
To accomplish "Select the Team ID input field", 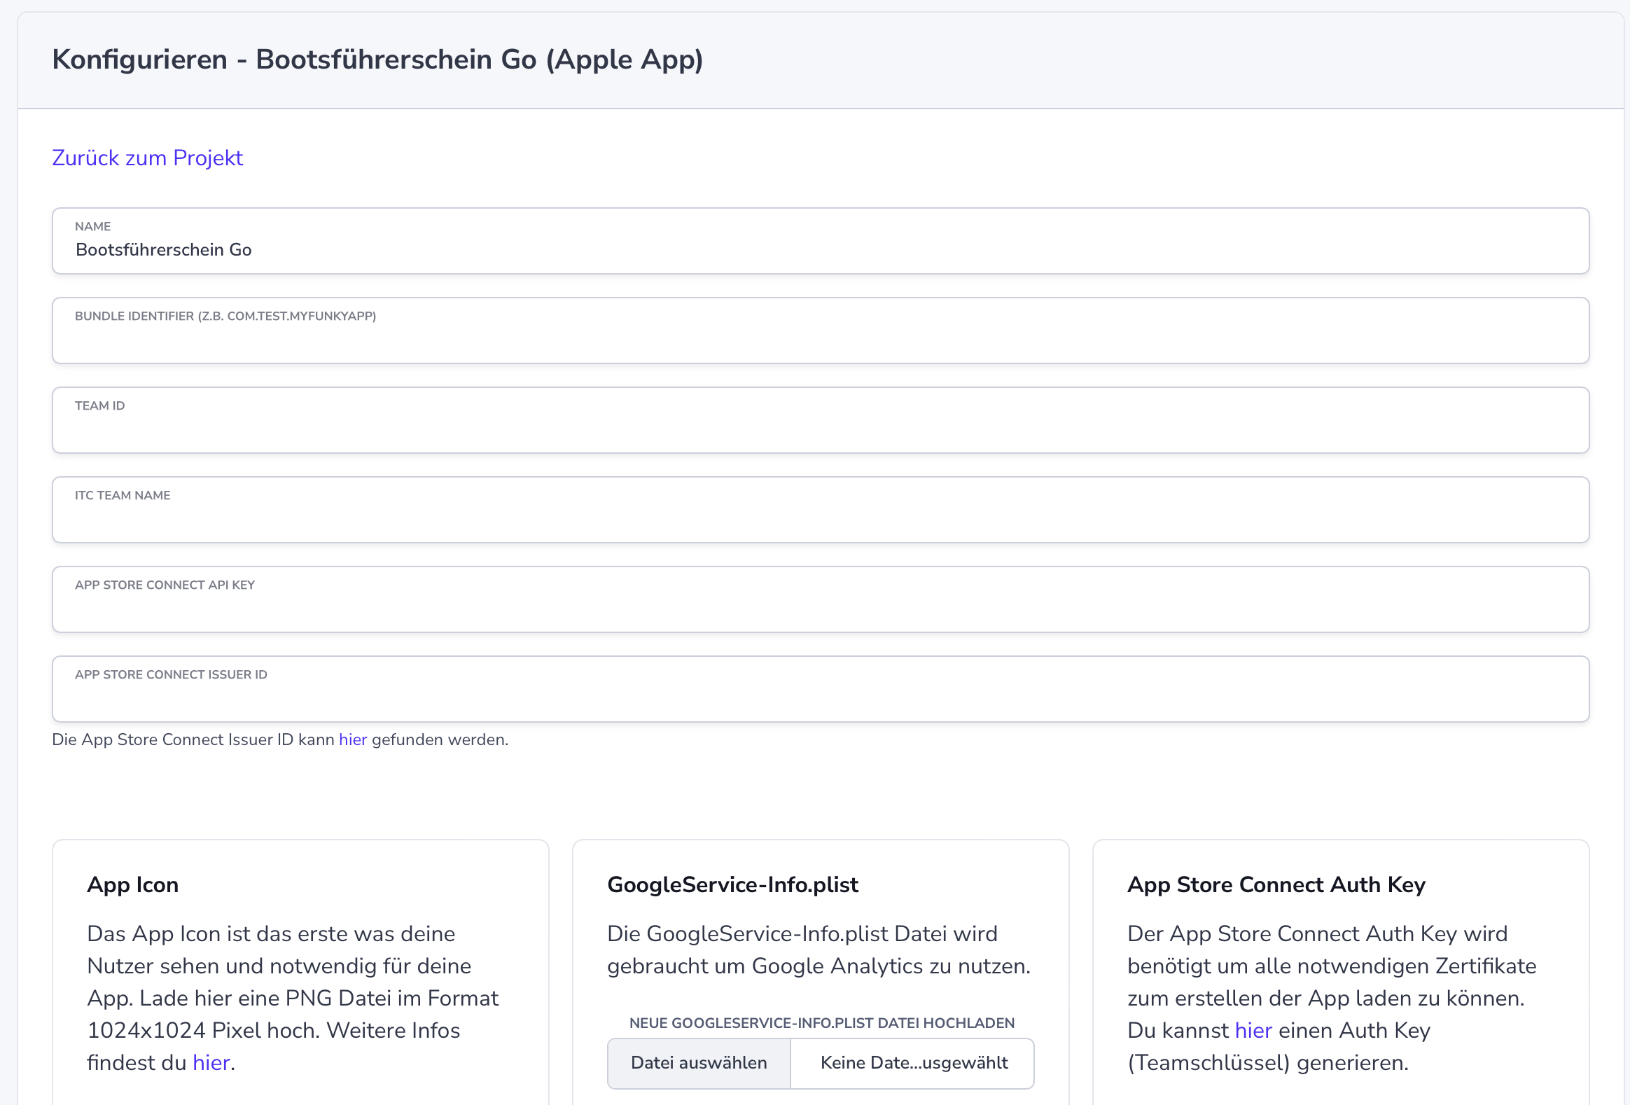I will pos(821,420).
